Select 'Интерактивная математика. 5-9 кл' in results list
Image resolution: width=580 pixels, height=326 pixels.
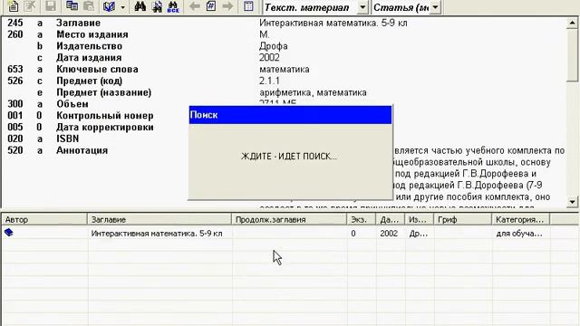tap(157, 234)
